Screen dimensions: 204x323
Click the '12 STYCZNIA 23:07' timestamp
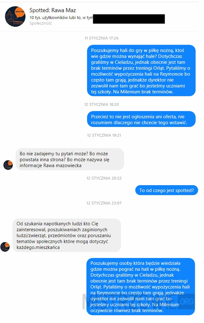104,203
